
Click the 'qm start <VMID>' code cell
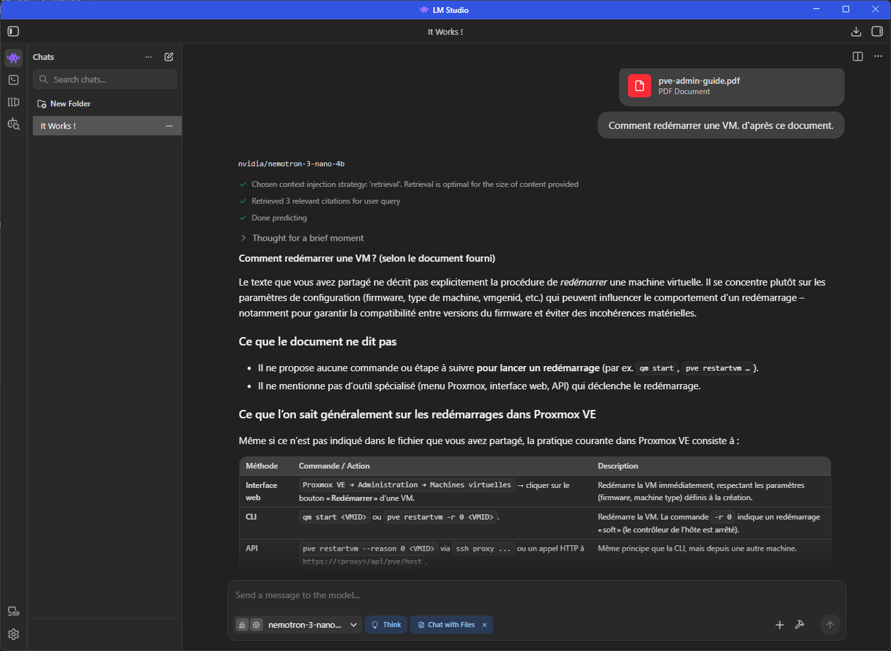pyautogui.click(x=335, y=517)
